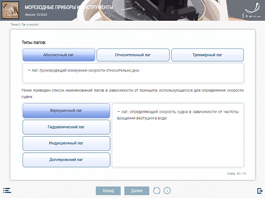Click the exit icon at bottom right
Viewport: 265px width, 198px height.
coord(260,191)
